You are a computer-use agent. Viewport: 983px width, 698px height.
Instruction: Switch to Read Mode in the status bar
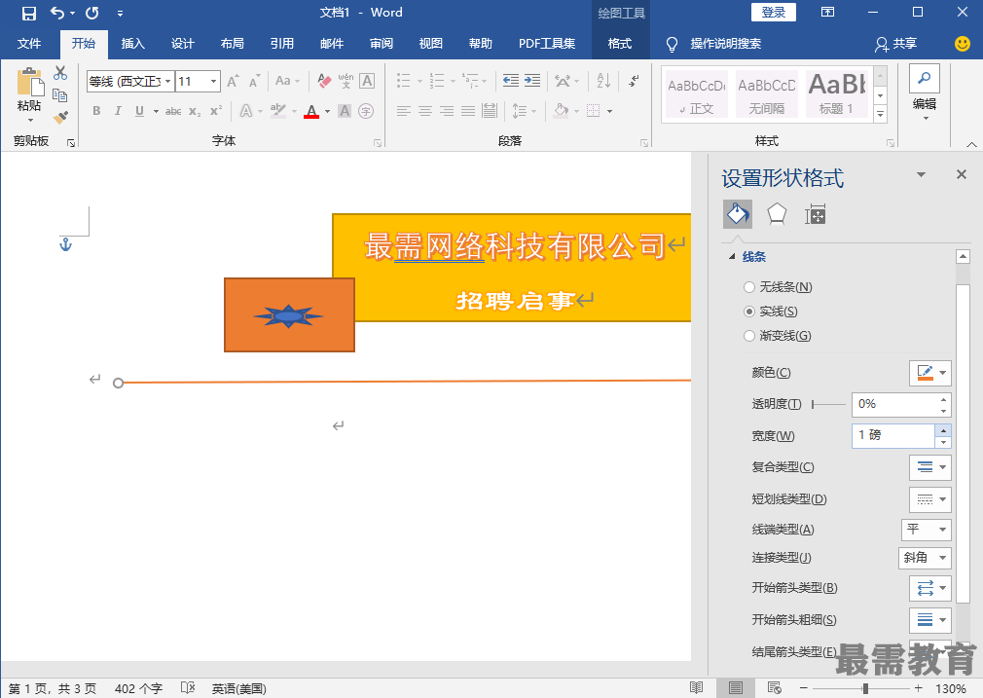point(697,688)
